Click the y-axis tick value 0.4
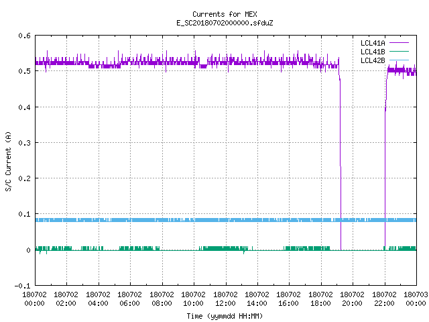This screenshot has height=322, width=429. 24,107
